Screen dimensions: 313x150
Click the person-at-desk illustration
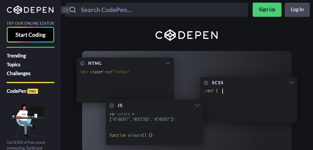coord(27,120)
